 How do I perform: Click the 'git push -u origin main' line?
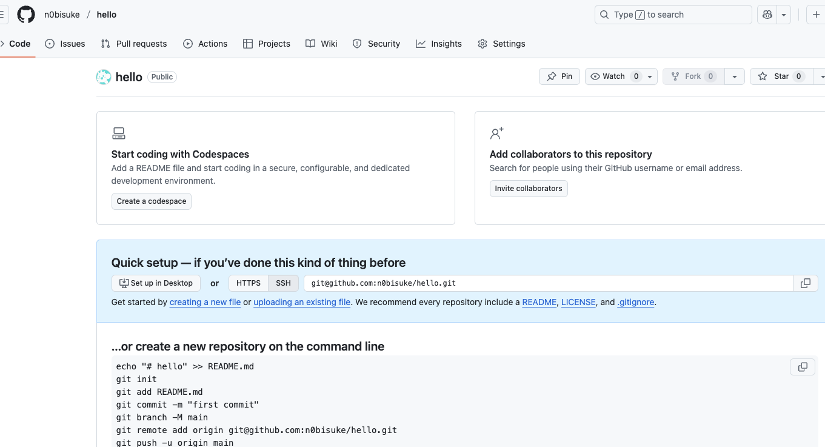coord(175,443)
